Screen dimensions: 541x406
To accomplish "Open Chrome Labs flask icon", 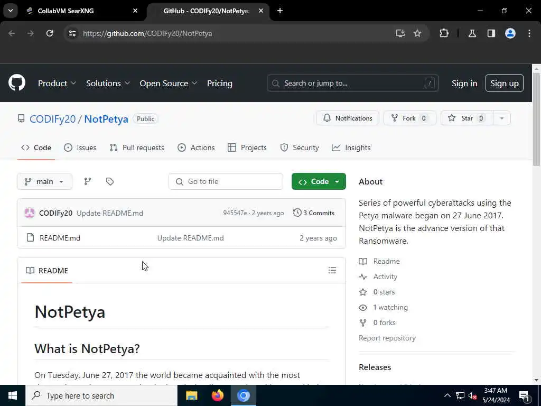I will [472, 33].
